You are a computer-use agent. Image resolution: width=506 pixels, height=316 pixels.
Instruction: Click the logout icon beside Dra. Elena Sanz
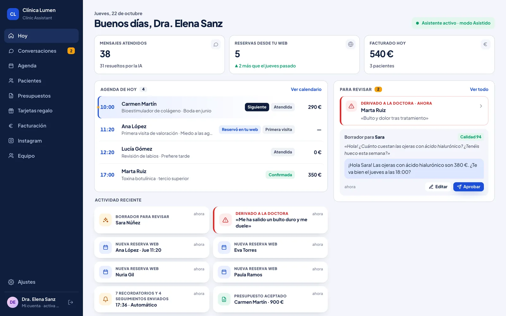tap(71, 302)
